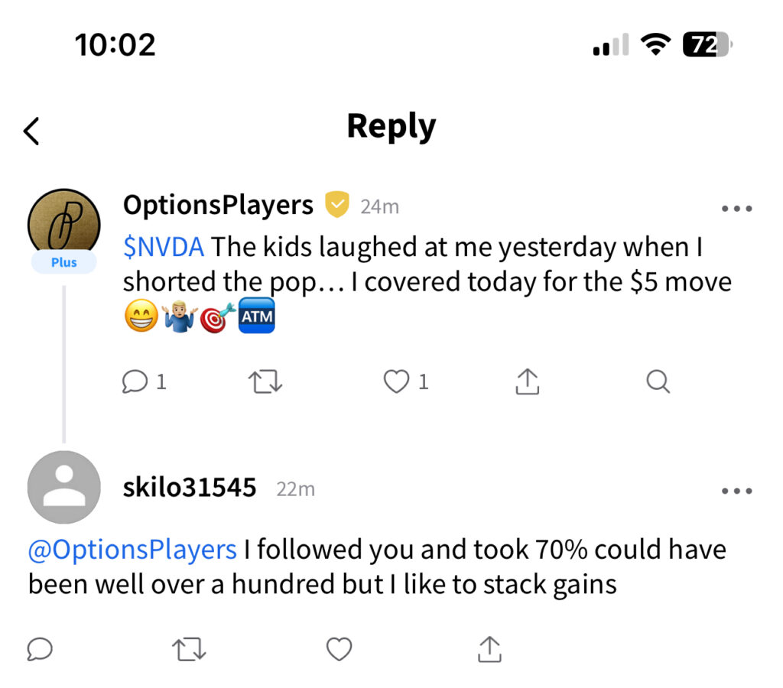Image resolution: width=783 pixels, height=688 pixels.
Task: Like skilo31545's reply
Action: pos(339,649)
